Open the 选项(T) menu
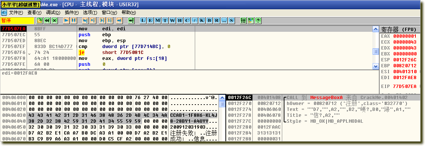425x146 pixels. (x=90, y=13)
